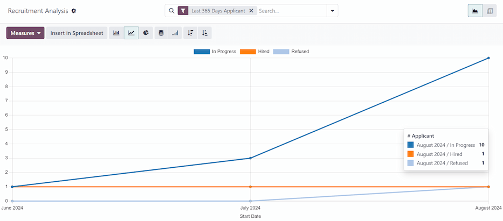Remove the Last 365 Days Applicant filter
503x221 pixels.
(251, 11)
